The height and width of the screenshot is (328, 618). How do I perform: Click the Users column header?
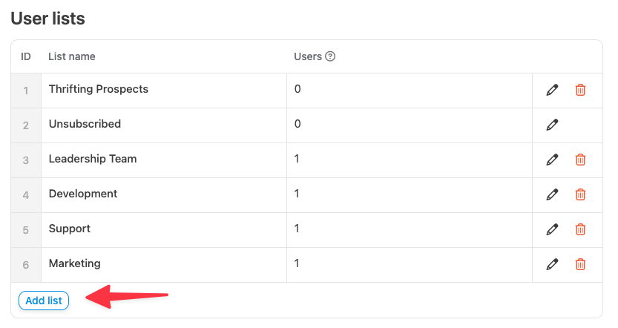coord(308,56)
